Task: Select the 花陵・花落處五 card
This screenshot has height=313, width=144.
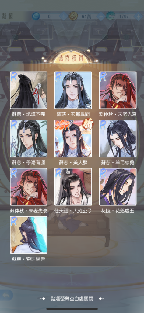Action: 118,187
